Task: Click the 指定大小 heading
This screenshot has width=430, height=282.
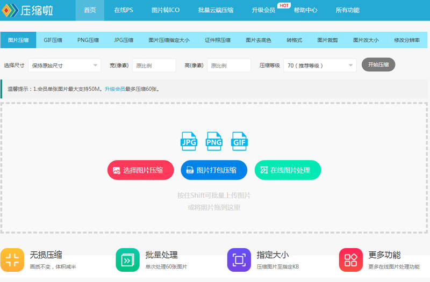Action: pyautogui.click(x=273, y=255)
